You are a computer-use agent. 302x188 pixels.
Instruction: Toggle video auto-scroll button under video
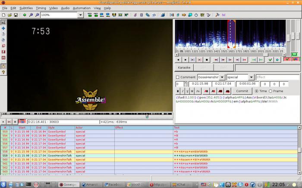click(x=22, y=122)
